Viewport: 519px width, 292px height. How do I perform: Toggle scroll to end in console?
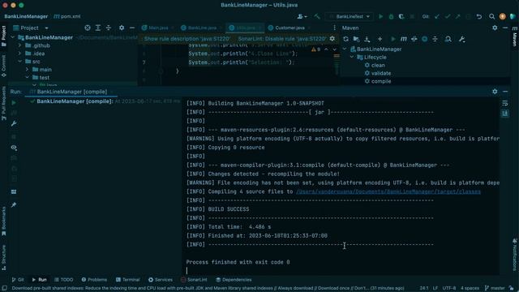tap(505, 114)
